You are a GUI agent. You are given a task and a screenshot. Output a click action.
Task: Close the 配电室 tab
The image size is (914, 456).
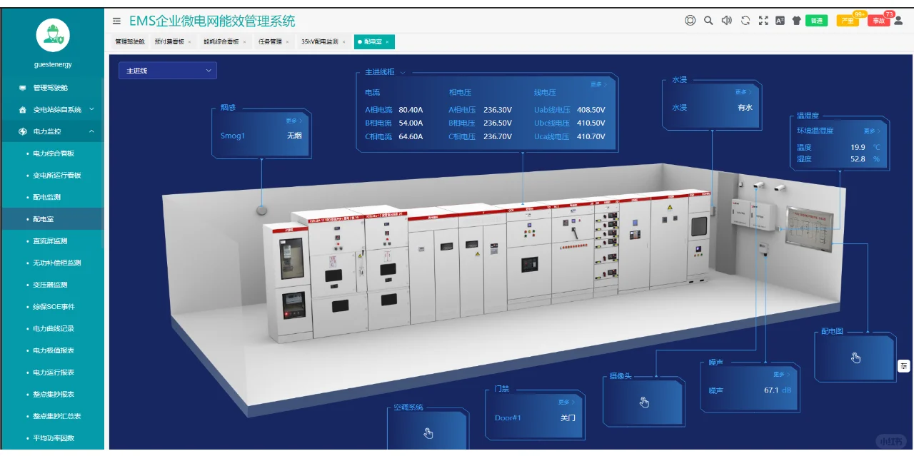point(387,42)
